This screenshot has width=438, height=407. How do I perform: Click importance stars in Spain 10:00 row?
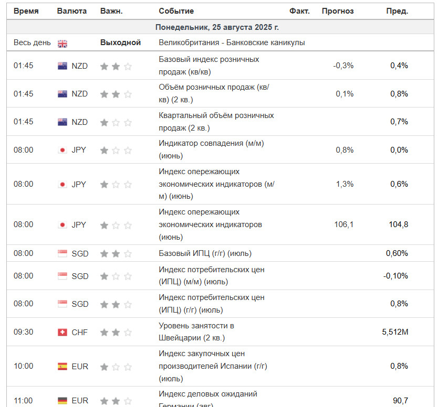point(116,367)
